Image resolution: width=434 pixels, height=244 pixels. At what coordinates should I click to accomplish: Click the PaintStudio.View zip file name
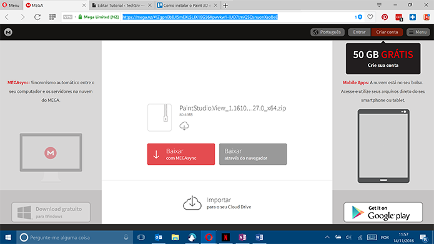pyautogui.click(x=232, y=108)
